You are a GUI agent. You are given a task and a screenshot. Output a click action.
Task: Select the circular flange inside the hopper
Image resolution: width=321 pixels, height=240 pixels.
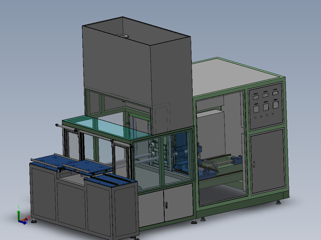123,36
